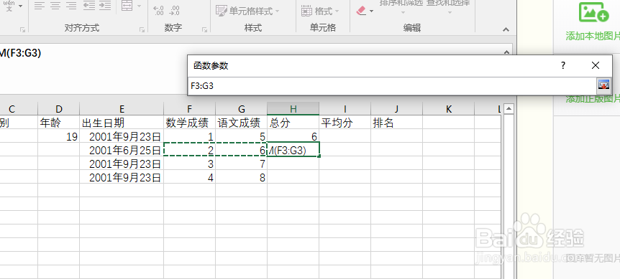This screenshot has width=620, height=279.
Task: Select the 语文成绩 cell with value 5
Action: [241, 137]
